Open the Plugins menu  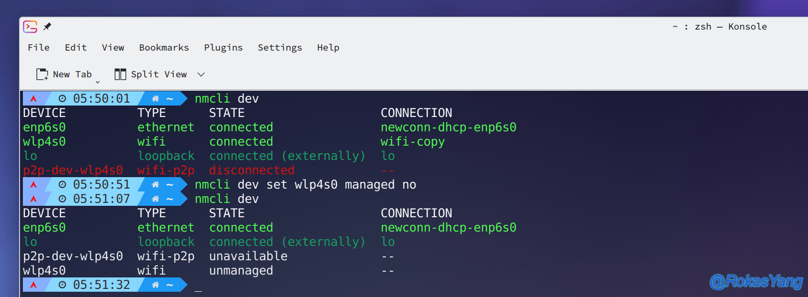(223, 47)
